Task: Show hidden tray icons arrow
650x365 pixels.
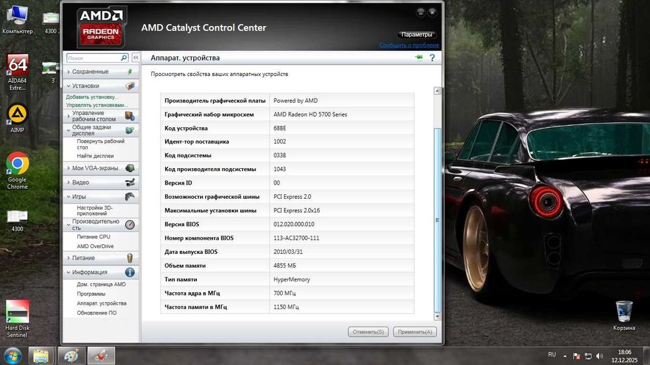Action: click(x=565, y=356)
